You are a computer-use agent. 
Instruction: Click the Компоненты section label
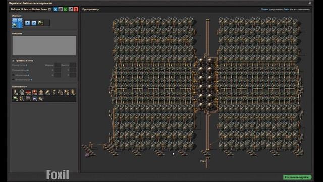pos(18,87)
